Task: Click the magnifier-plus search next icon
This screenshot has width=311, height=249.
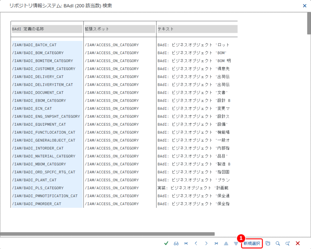Action: (x=288, y=243)
